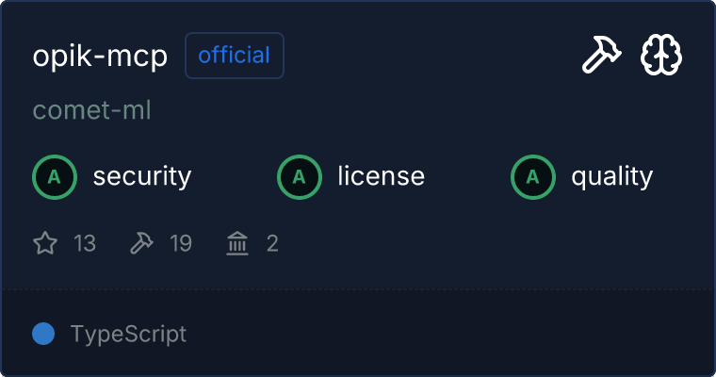The width and height of the screenshot is (716, 377).
Task: Click the quality label text
Action: point(611,176)
